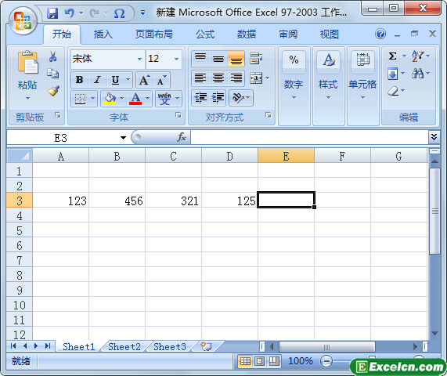The width and height of the screenshot is (447, 376).
Task: Expand the Name Box dropdown arrow
Action: click(x=123, y=138)
